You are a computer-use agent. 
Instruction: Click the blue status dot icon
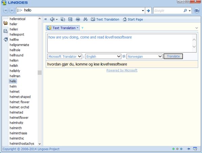(x=181, y=149)
